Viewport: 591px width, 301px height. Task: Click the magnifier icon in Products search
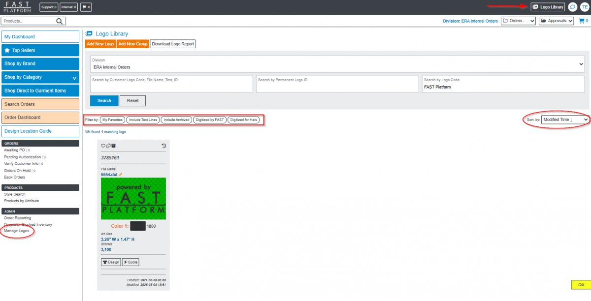60,21
